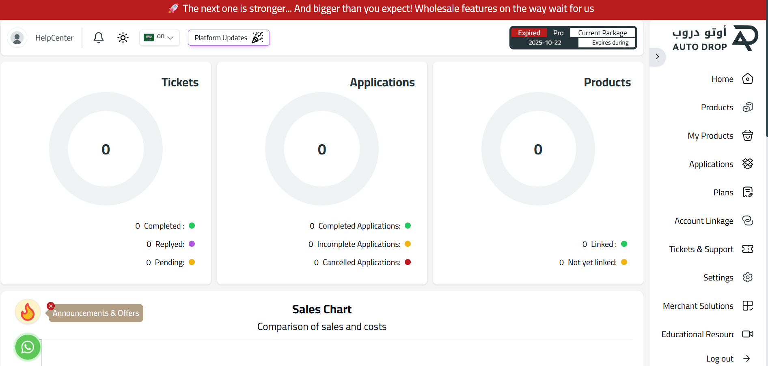Image resolution: width=768 pixels, height=366 pixels.
Task: Open the Settings gear icon
Action: (x=747, y=277)
